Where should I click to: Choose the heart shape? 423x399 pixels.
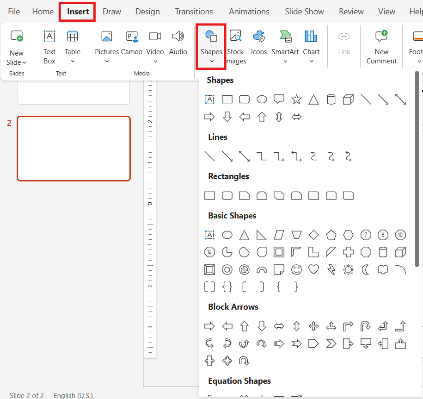coord(313,269)
